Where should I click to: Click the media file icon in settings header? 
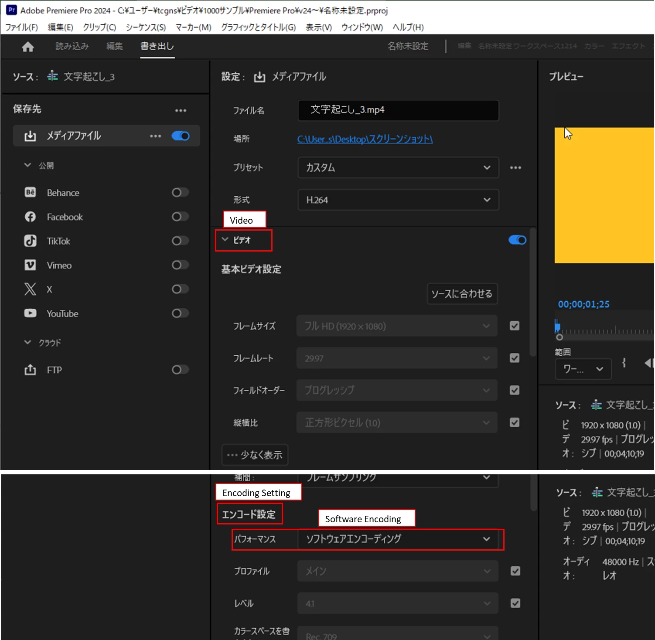tap(259, 77)
